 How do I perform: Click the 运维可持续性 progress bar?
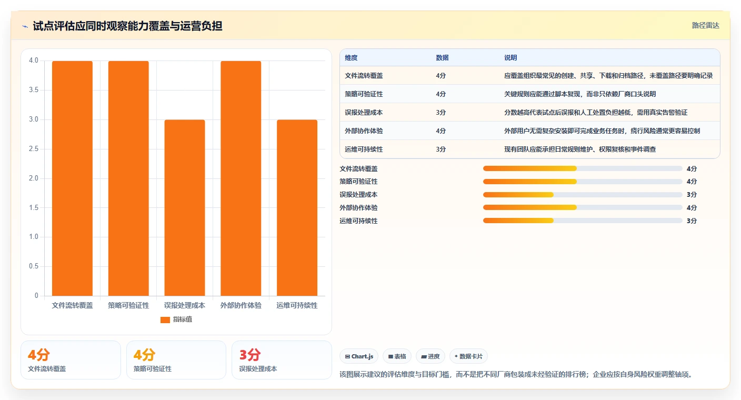point(583,221)
